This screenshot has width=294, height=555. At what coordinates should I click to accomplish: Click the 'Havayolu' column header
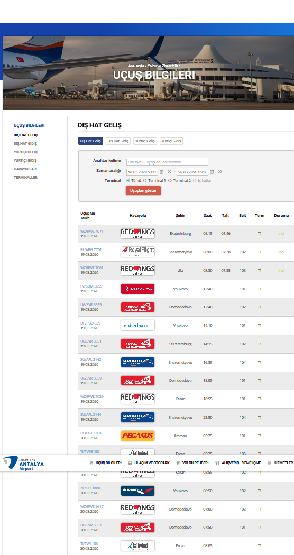(x=138, y=215)
